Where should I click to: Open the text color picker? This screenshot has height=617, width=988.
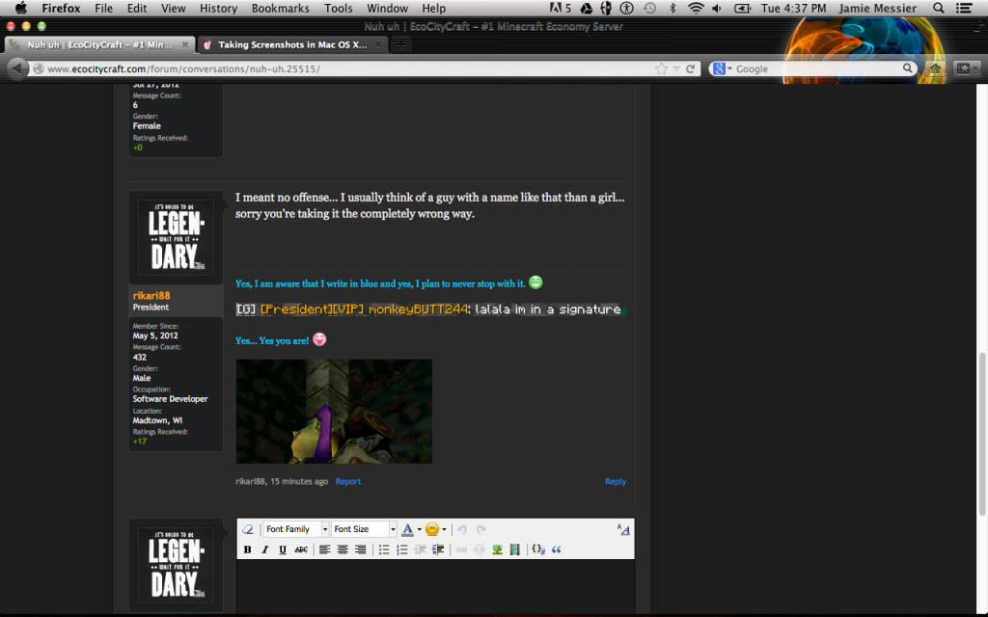click(x=418, y=529)
